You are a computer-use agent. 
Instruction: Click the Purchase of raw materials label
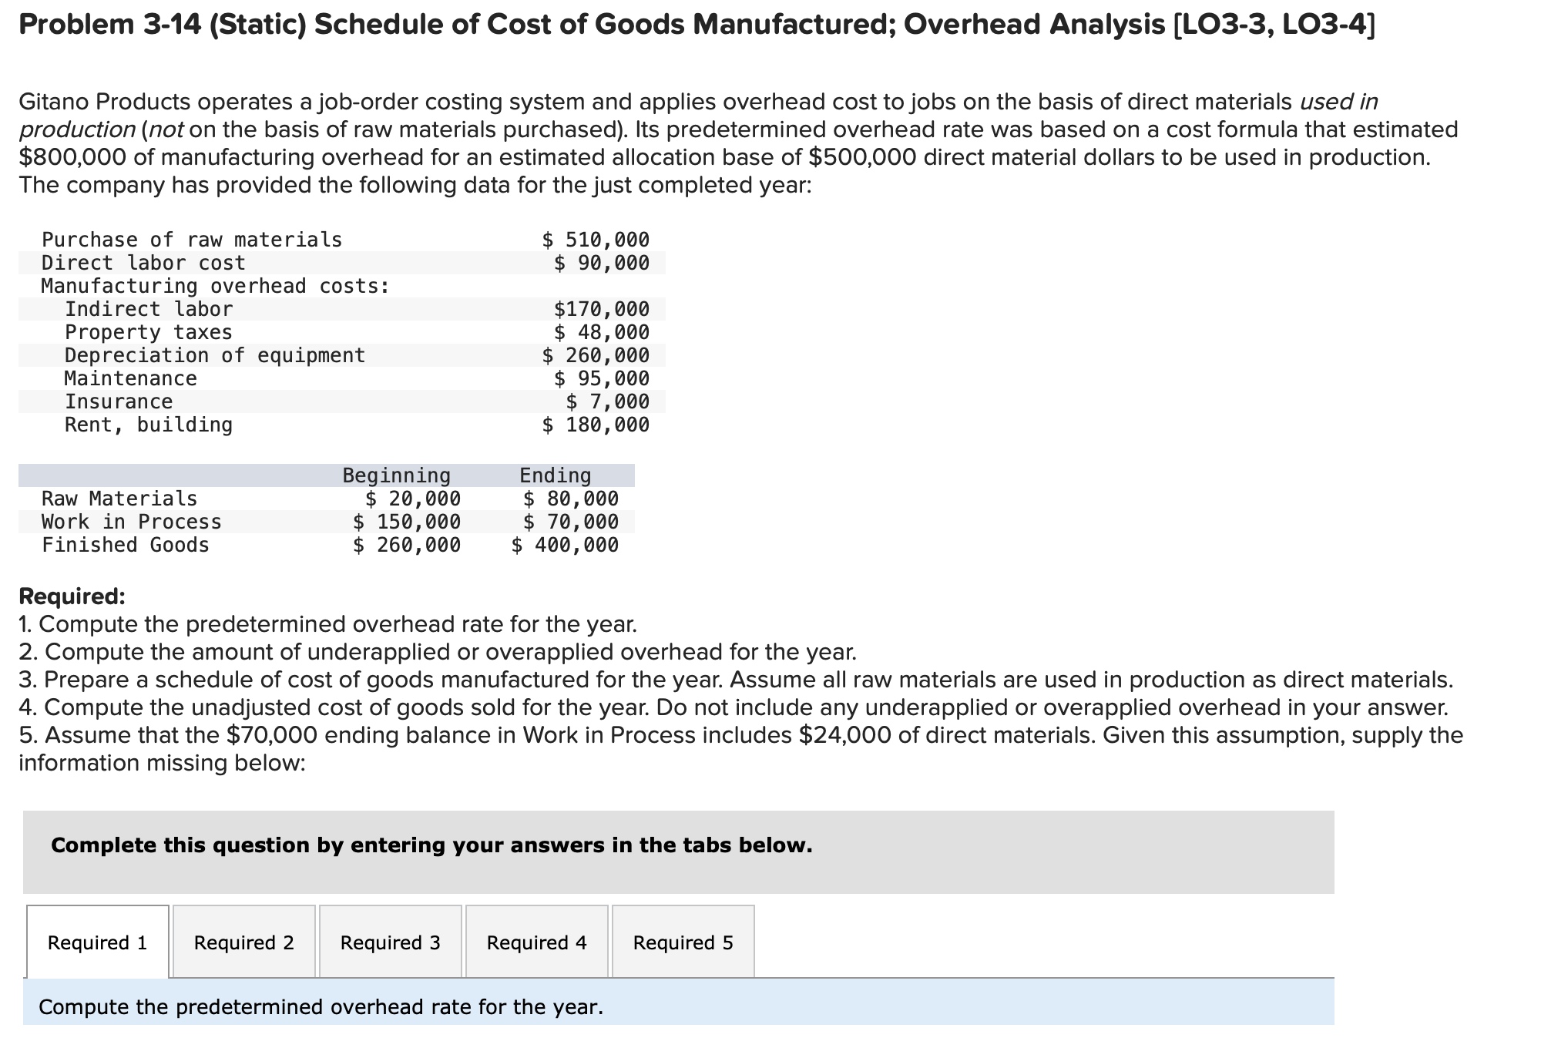192,240
